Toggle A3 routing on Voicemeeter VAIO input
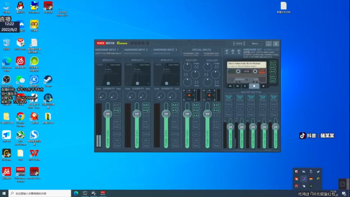 tap(196, 116)
